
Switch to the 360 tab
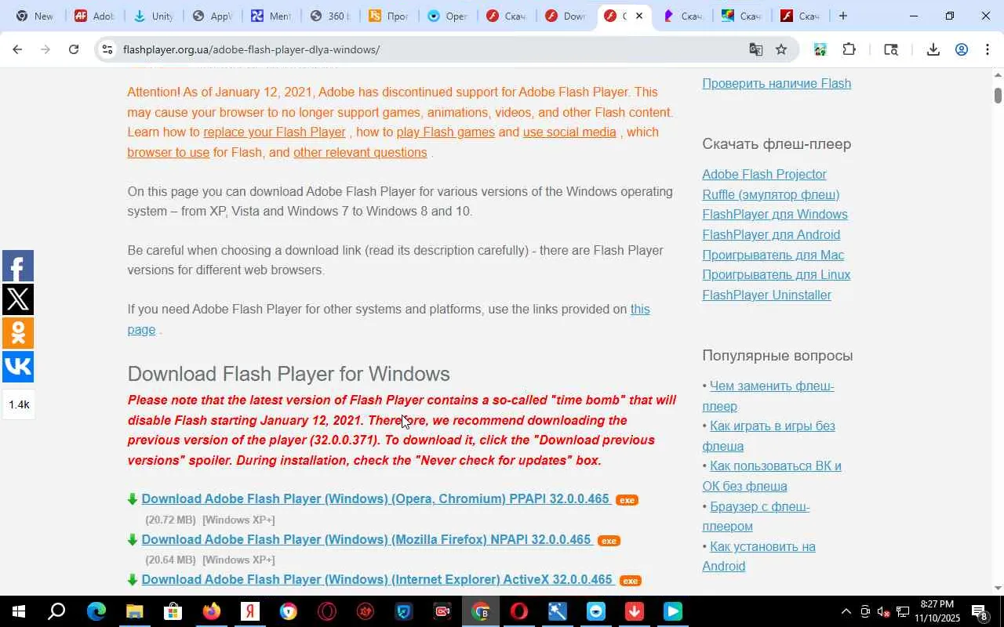(x=329, y=16)
